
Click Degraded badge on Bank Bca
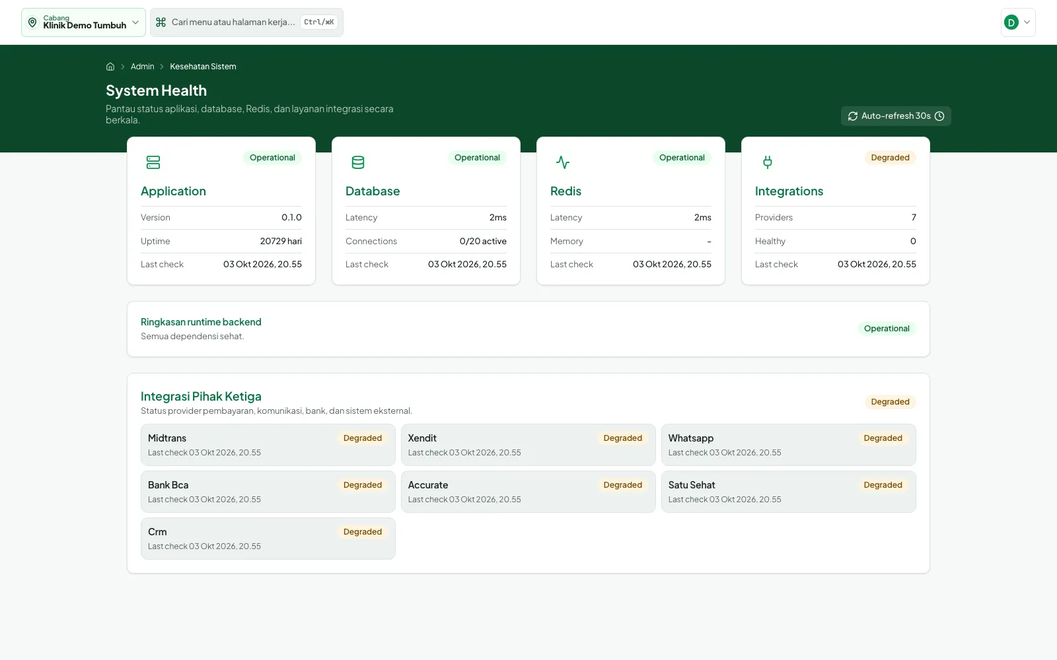pos(363,485)
